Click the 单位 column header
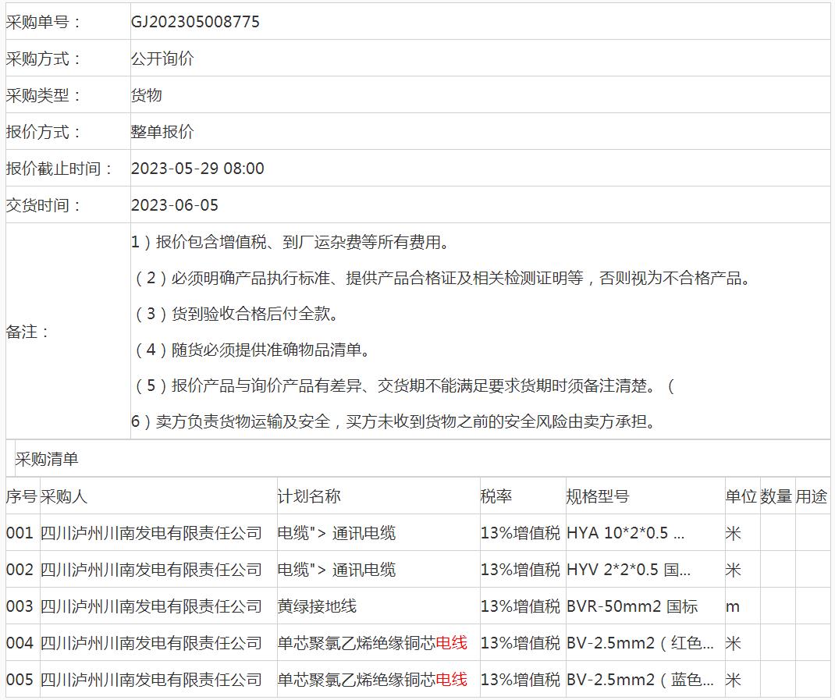Image resolution: width=835 pixels, height=700 pixels. 741,496
